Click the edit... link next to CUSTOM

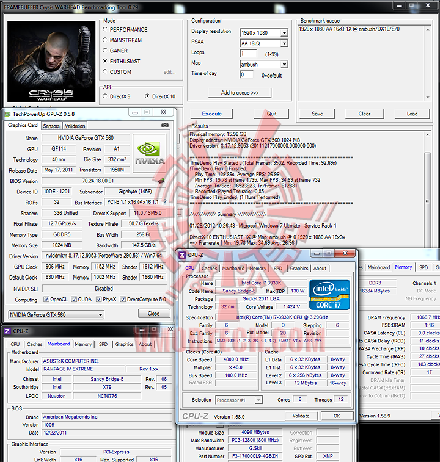click(x=169, y=72)
